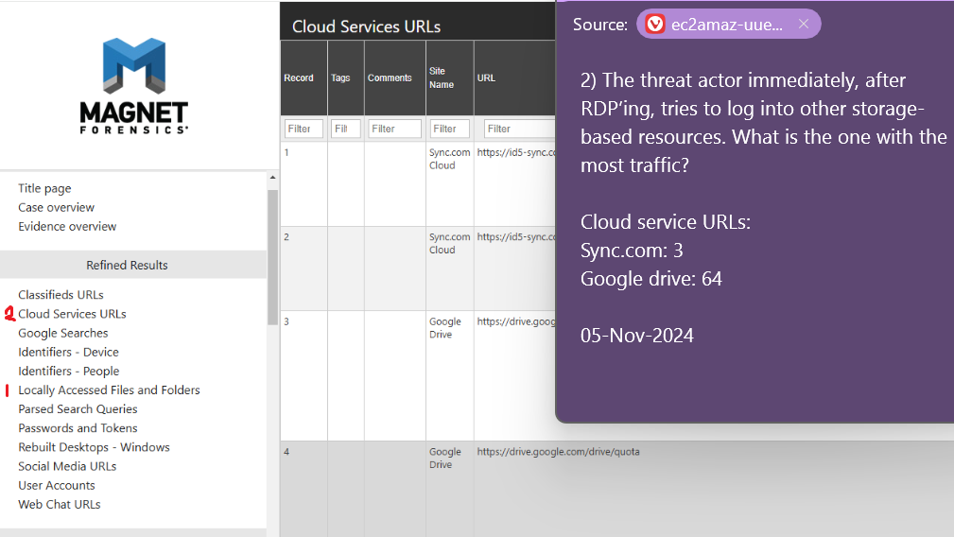Click the Tags column filter field
The width and height of the screenshot is (954, 537).
click(345, 129)
